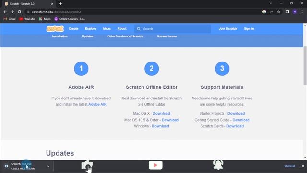This screenshot has width=307, height=173.
Task: Download the Mac OS 10.5 & Older editor
Action: [170, 120]
